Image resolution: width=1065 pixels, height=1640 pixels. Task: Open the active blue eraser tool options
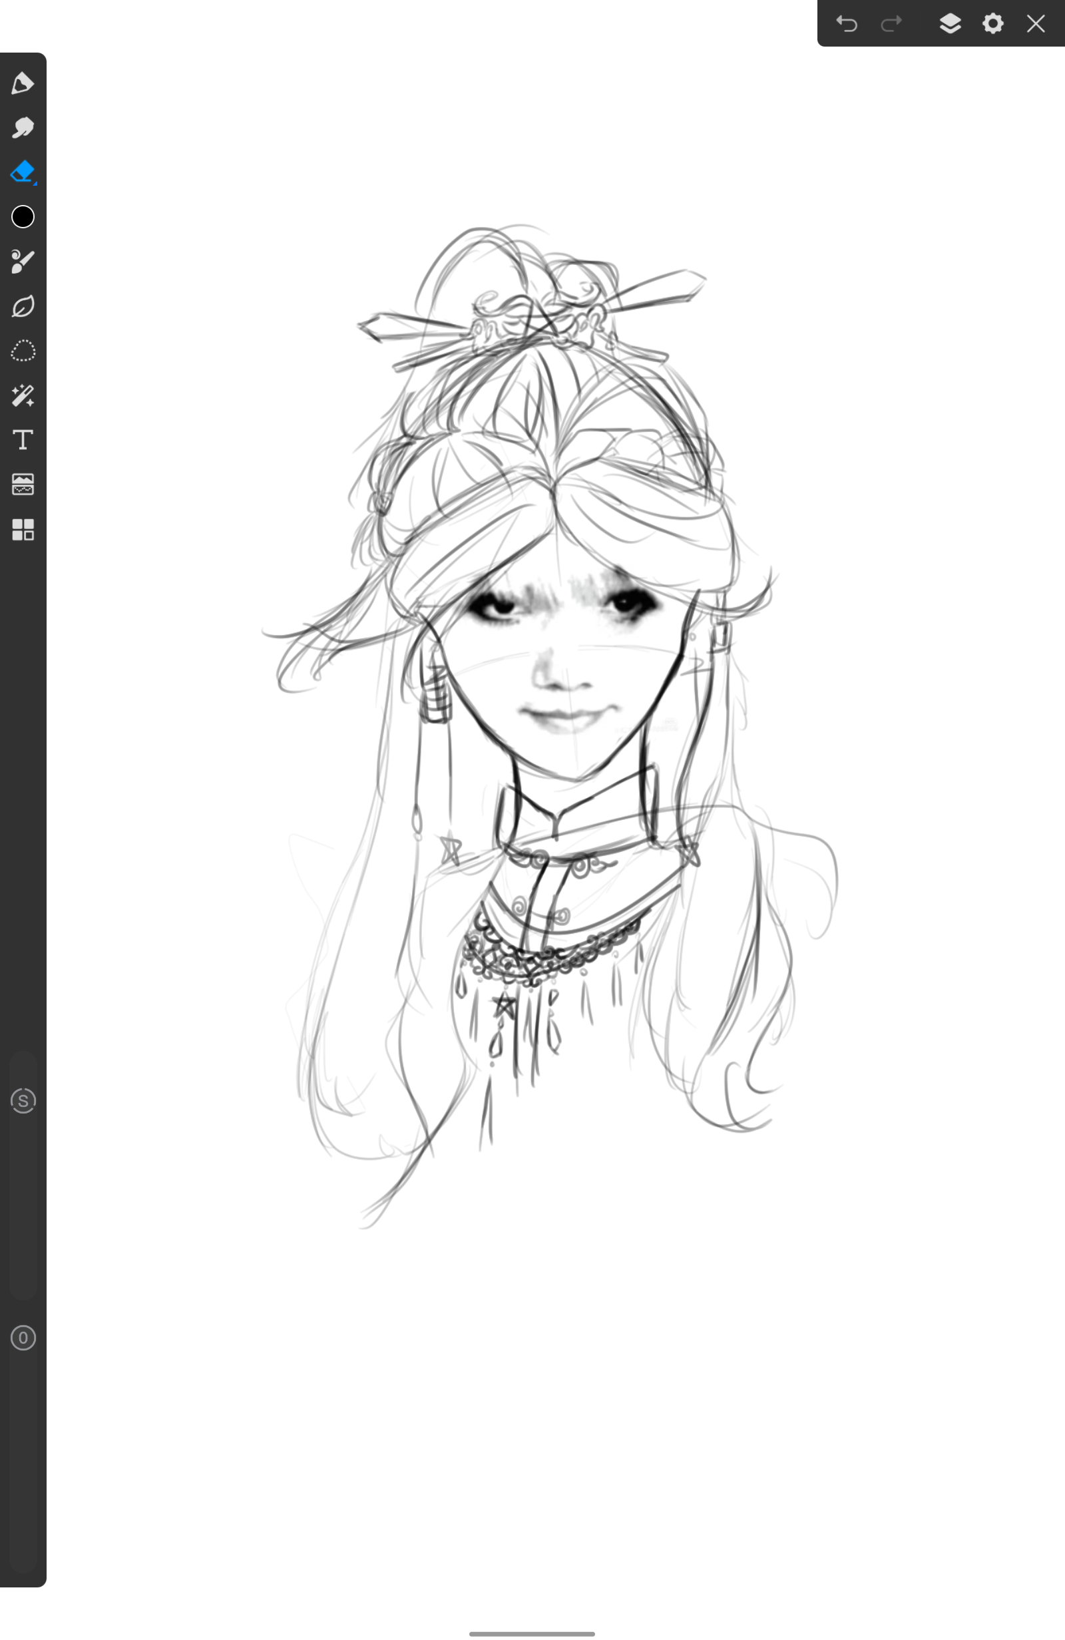23,172
